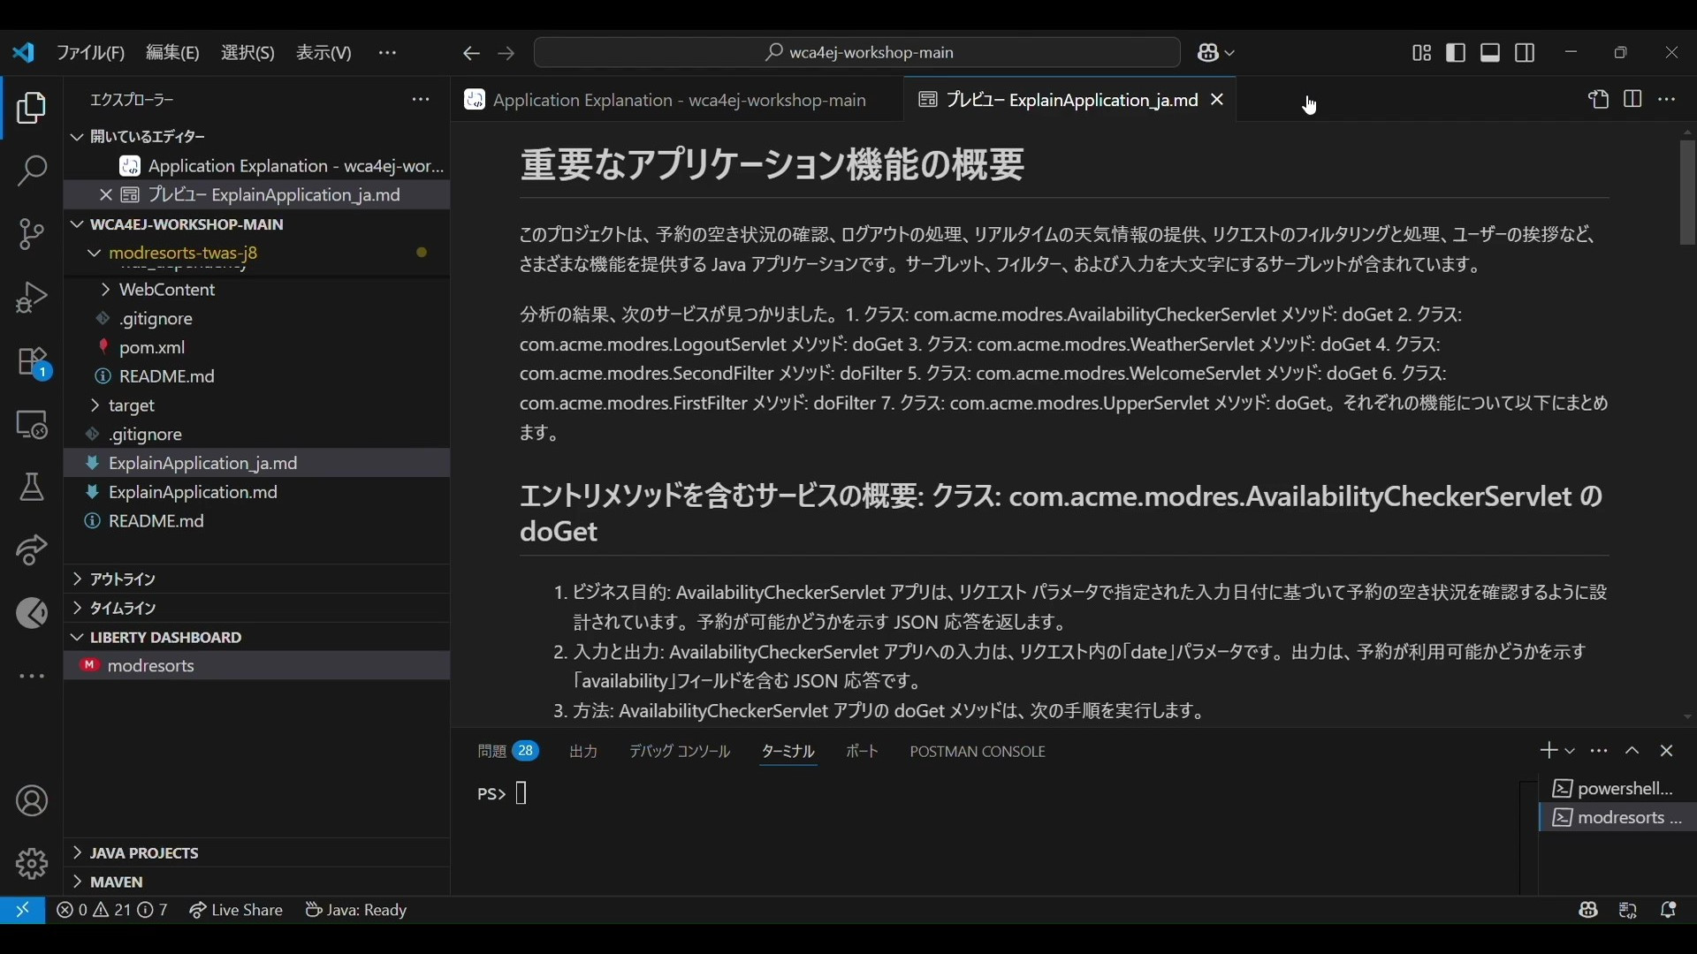The height and width of the screenshot is (954, 1697).
Task: Open the Extensions view
Action: (x=32, y=362)
